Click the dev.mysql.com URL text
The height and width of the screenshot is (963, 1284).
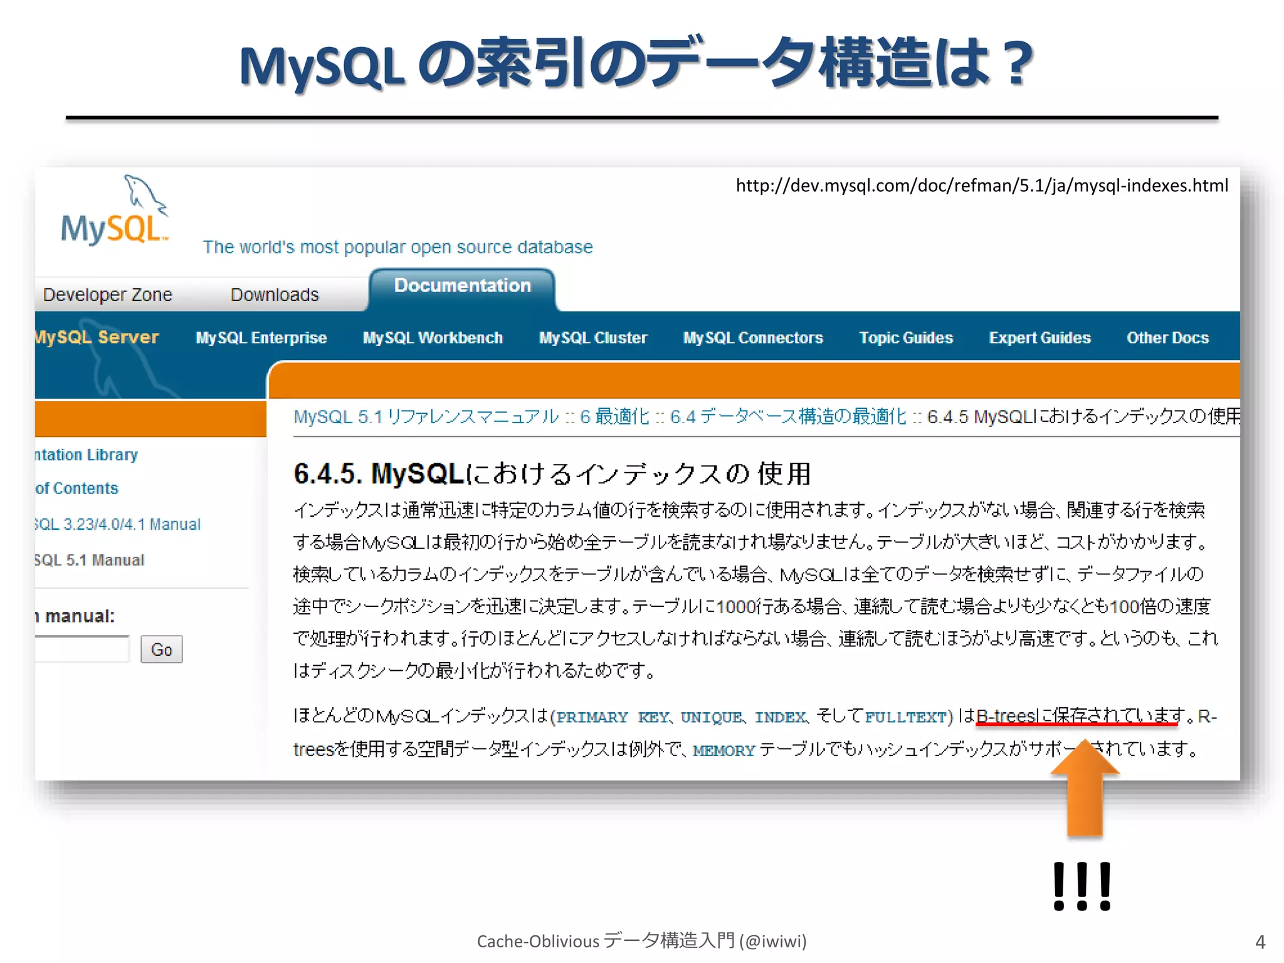point(982,186)
